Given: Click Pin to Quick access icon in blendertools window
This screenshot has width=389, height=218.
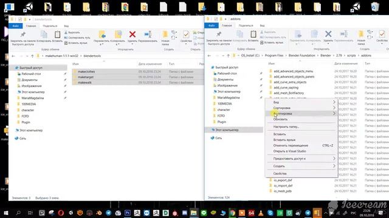Looking at the screenshot, I should [x=23, y=35].
